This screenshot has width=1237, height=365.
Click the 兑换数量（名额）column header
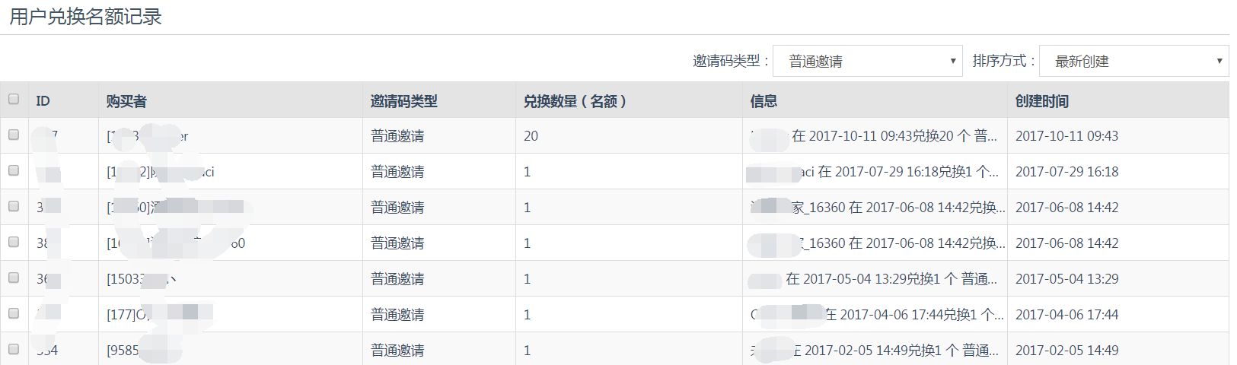575,101
